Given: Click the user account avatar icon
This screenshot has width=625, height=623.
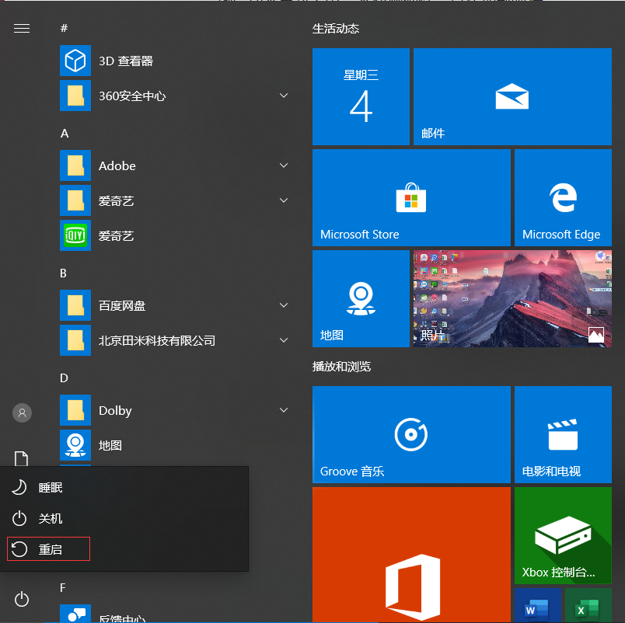Looking at the screenshot, I should pos(22,412).
